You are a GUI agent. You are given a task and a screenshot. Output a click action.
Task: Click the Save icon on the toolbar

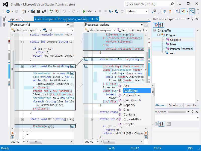[38, 11]
